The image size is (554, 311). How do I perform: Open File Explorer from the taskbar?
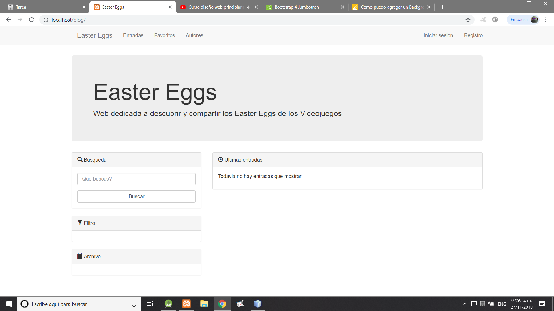pos(204,304)
